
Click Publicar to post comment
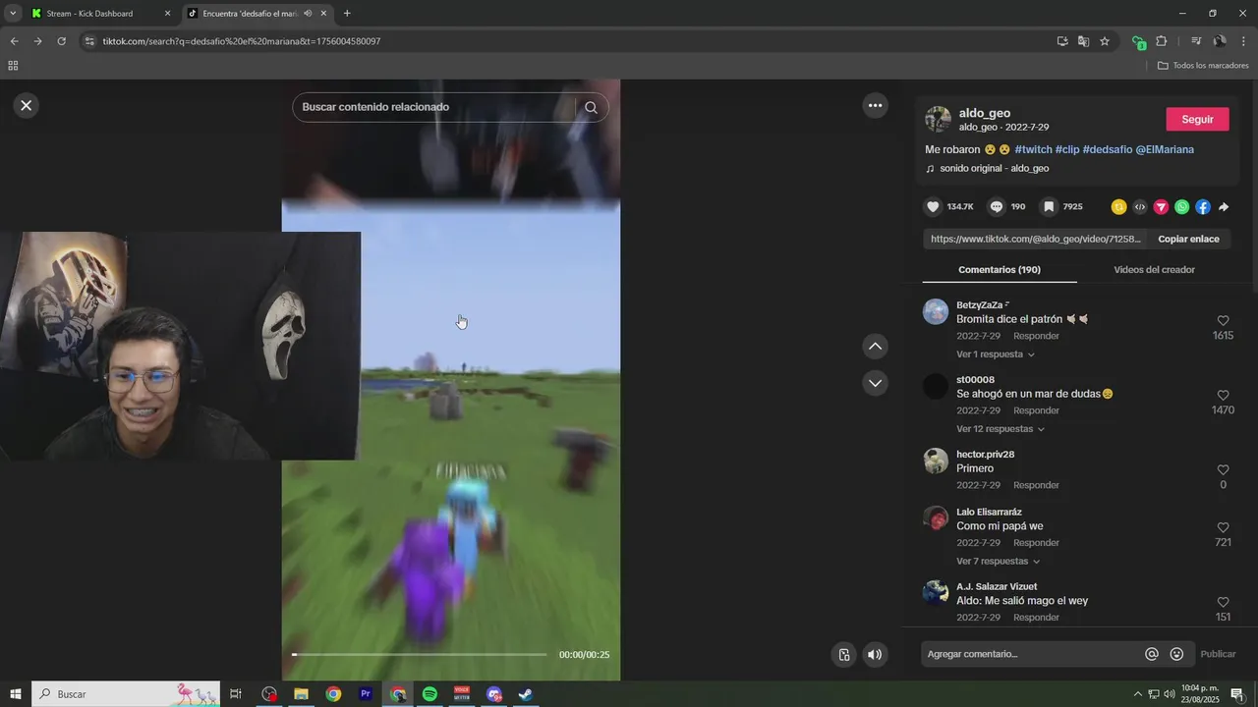(1218, 654)
